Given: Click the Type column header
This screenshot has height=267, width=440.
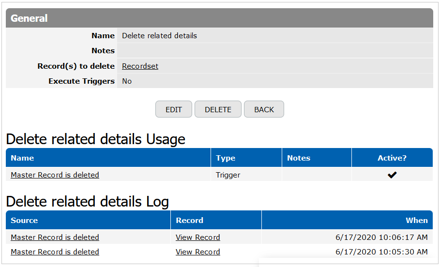Looking at the screenshot, I should 246,158.
